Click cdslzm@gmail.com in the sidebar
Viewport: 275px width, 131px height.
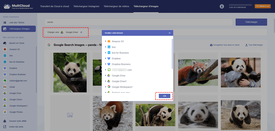(x=18, y=81)
